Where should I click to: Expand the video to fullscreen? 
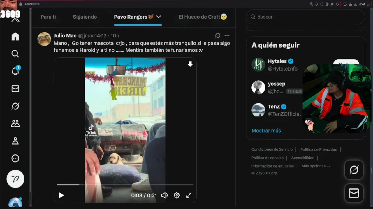[x=189, y=195]
